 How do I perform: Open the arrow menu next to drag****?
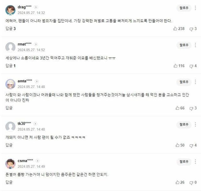point(36,7)
